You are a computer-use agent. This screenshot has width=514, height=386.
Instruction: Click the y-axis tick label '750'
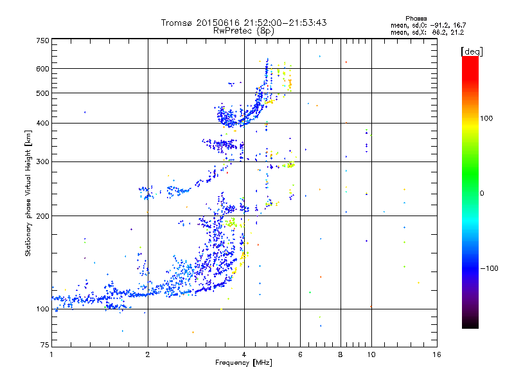(42, 41)
